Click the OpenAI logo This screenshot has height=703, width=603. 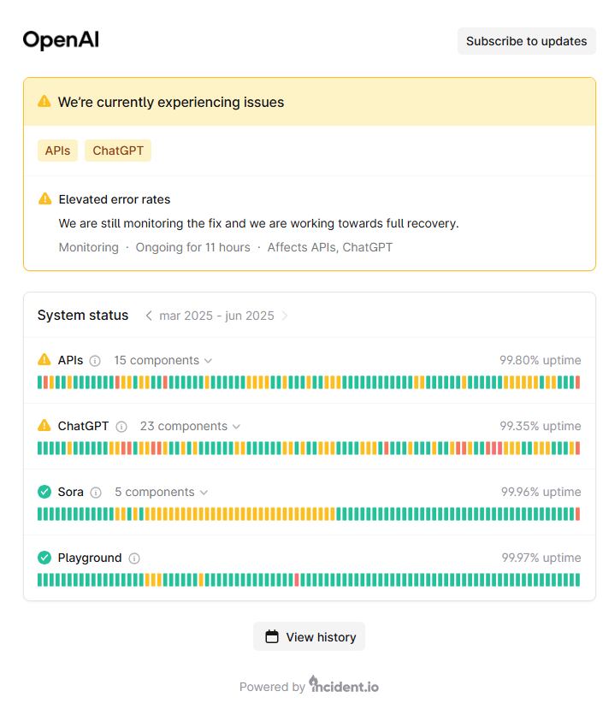(x=61, y=40)
